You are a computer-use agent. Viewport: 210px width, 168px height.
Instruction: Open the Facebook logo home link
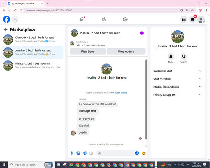[x=6, y=19]
